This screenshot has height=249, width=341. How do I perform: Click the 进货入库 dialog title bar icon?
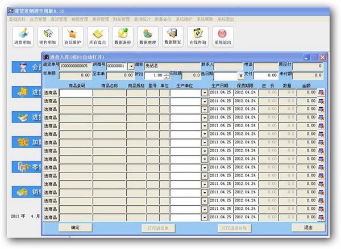[x=46, y=57]
